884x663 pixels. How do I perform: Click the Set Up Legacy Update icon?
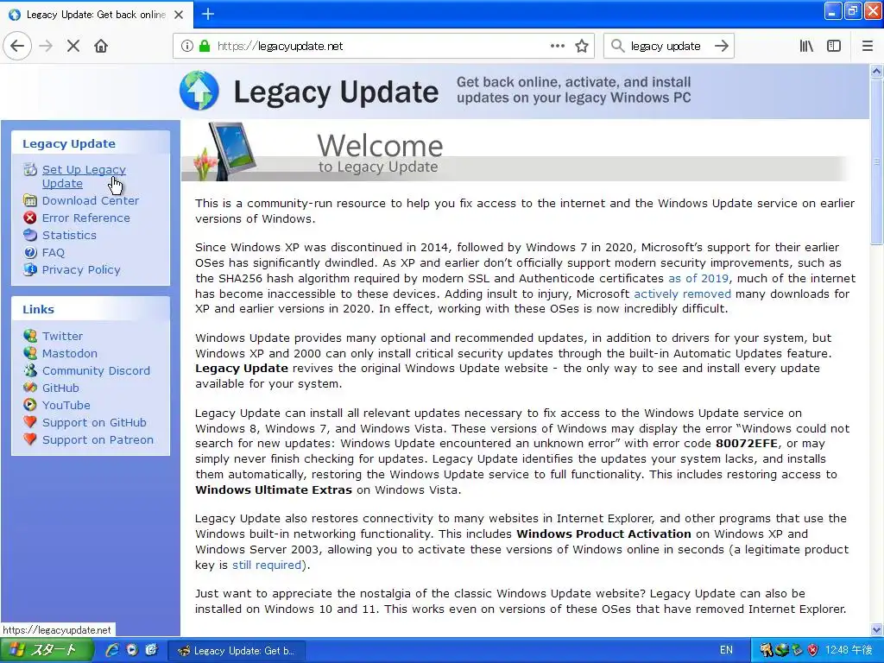30,169
